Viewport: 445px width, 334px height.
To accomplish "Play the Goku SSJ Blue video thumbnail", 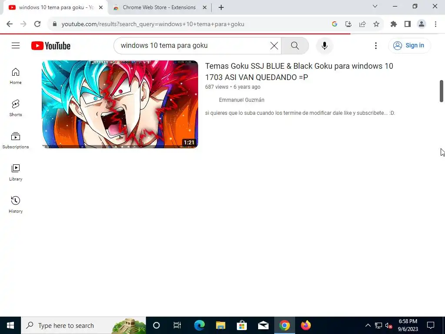I will 120,104.
